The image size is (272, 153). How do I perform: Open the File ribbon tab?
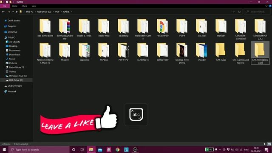5,6
